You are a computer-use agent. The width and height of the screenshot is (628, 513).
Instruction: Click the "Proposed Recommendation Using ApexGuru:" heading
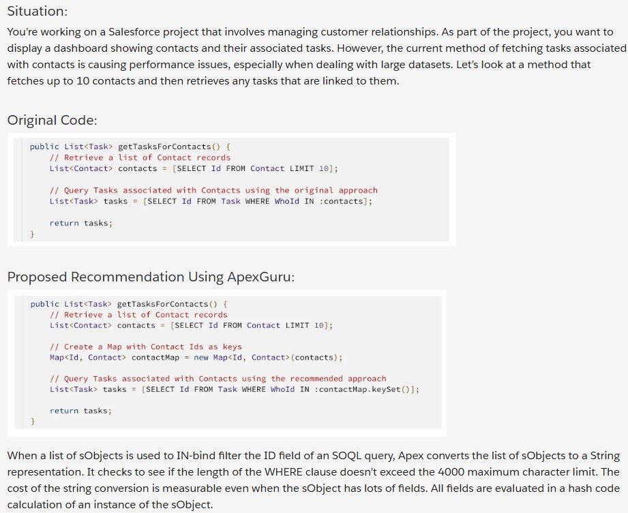(151, 277)
